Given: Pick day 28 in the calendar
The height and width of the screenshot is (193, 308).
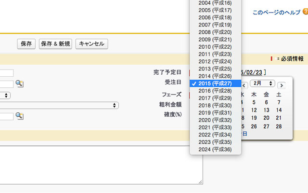Looking at the screenshot, I should (x=279, y=126).
